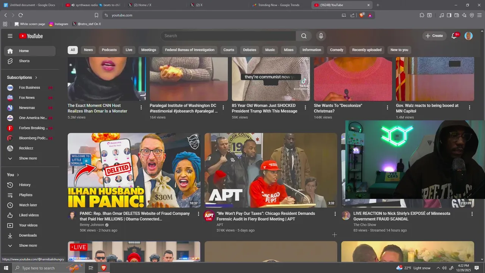
Task: Open the YouTube hamburger guide menu
Action: click(10, 36)
